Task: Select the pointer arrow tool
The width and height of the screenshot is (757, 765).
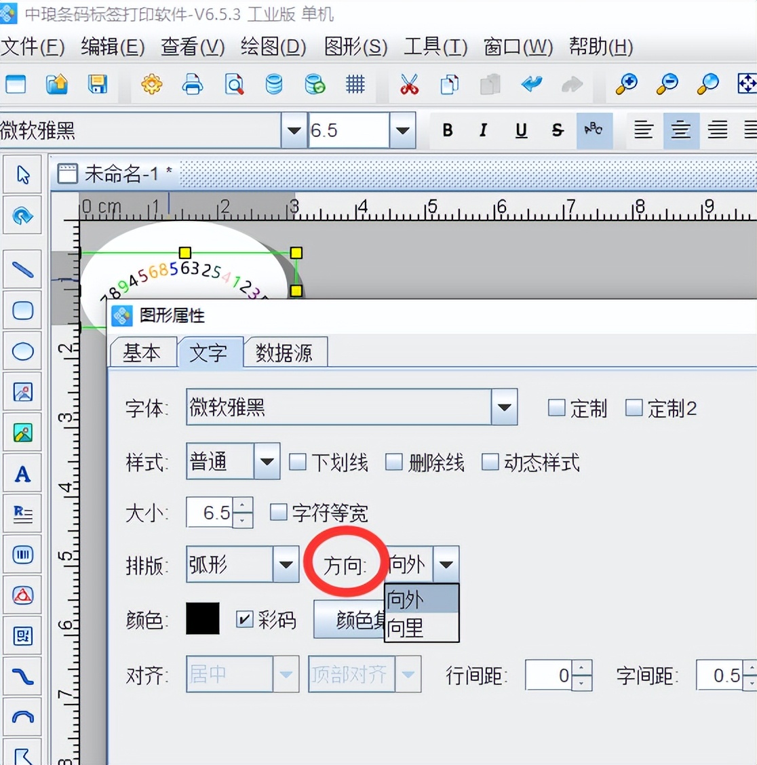Action: pyautogui.click(x=22, y=174)
